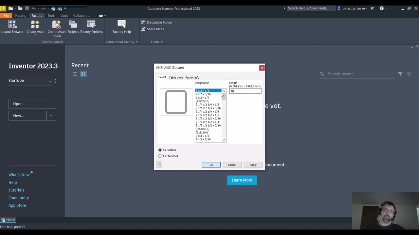Select the As Custom radio button
Screen dimensions: 419x235
(160, 150)
